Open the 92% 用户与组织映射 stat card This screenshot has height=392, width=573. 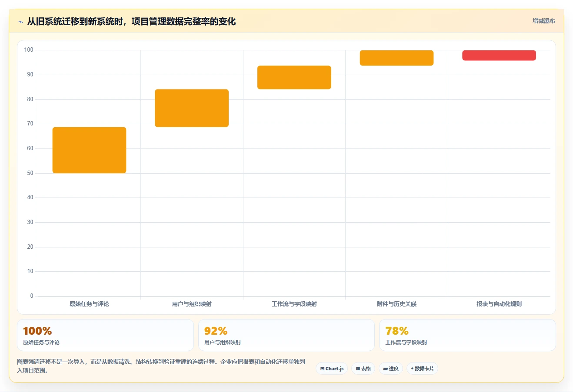[286, 335]
